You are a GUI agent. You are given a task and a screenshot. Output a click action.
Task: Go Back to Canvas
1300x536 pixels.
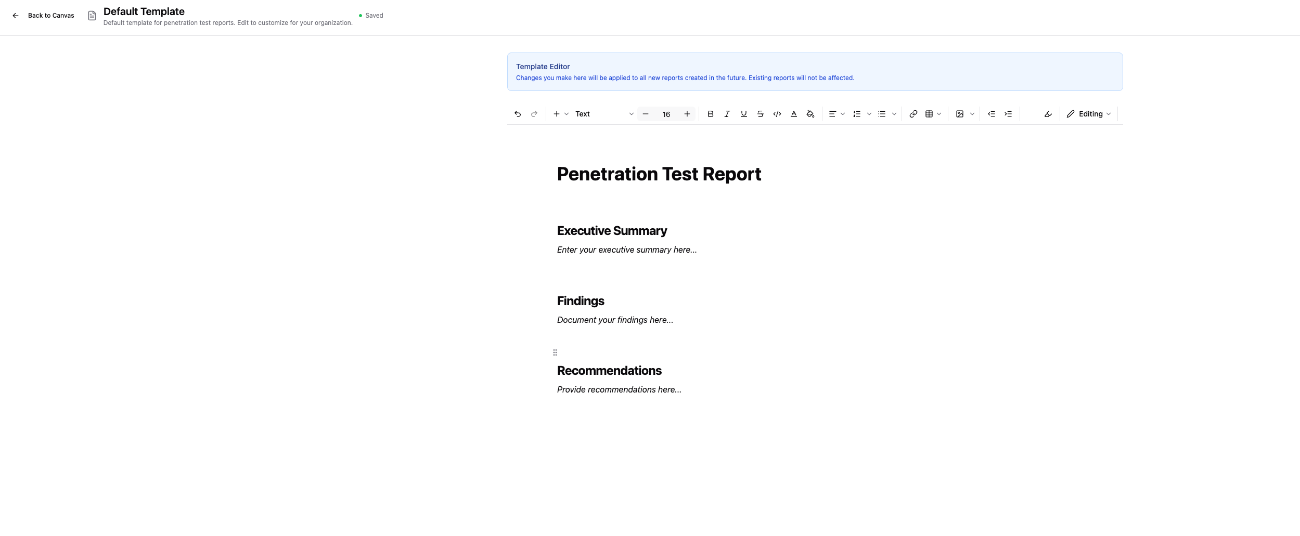coord(44,16)
